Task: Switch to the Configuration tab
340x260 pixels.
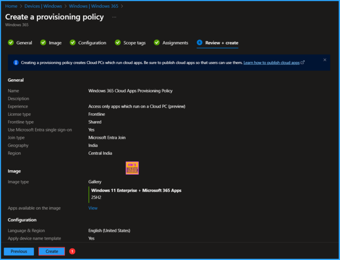Action: point(92,43)
